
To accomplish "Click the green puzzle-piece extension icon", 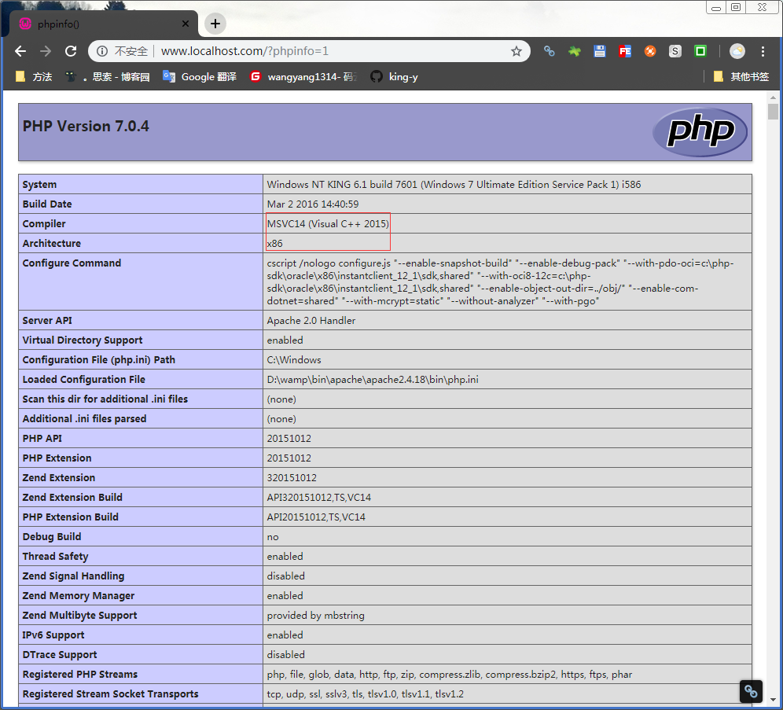I will pyautogui.click(x=575, y=50).
